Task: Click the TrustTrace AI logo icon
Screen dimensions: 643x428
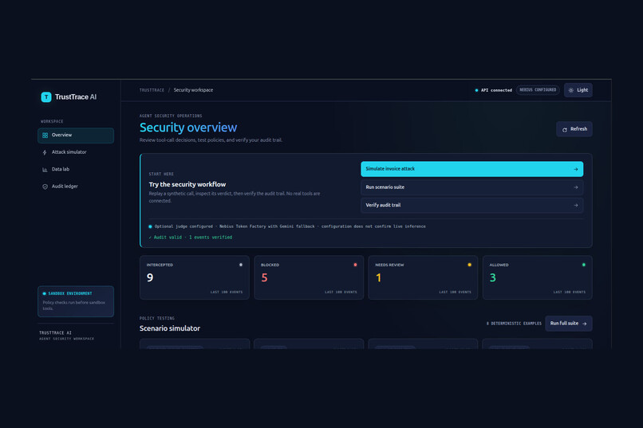Action: tap(46, 97)
